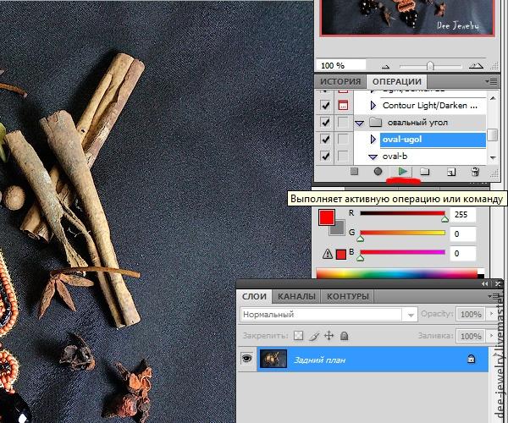
Task: Click the Stop recording square icon
Action: pyautogui.click(x=354, y=172)
